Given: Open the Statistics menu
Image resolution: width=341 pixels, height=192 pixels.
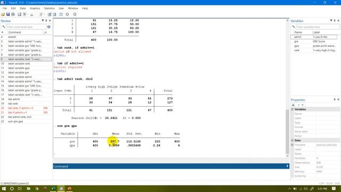Looking at the screenshot, I should [50, 9].
